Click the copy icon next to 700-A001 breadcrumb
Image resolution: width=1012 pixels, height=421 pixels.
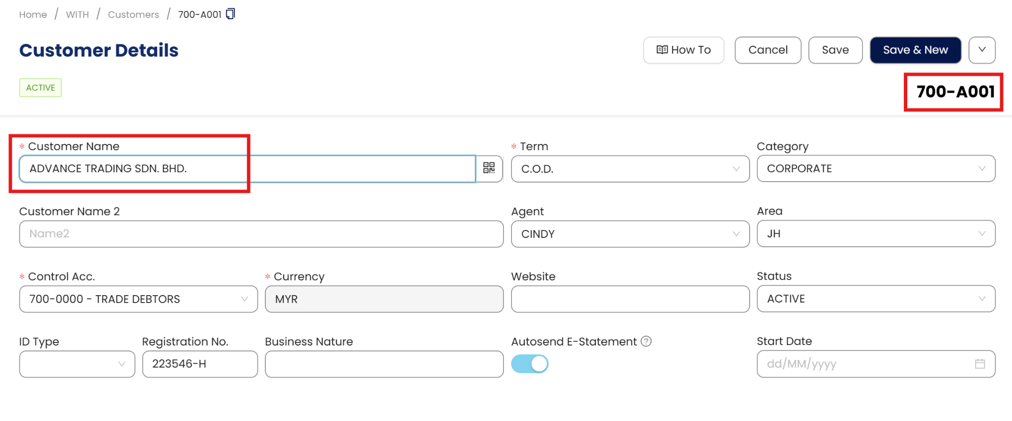pyautogui.click(x=230, y=14)
